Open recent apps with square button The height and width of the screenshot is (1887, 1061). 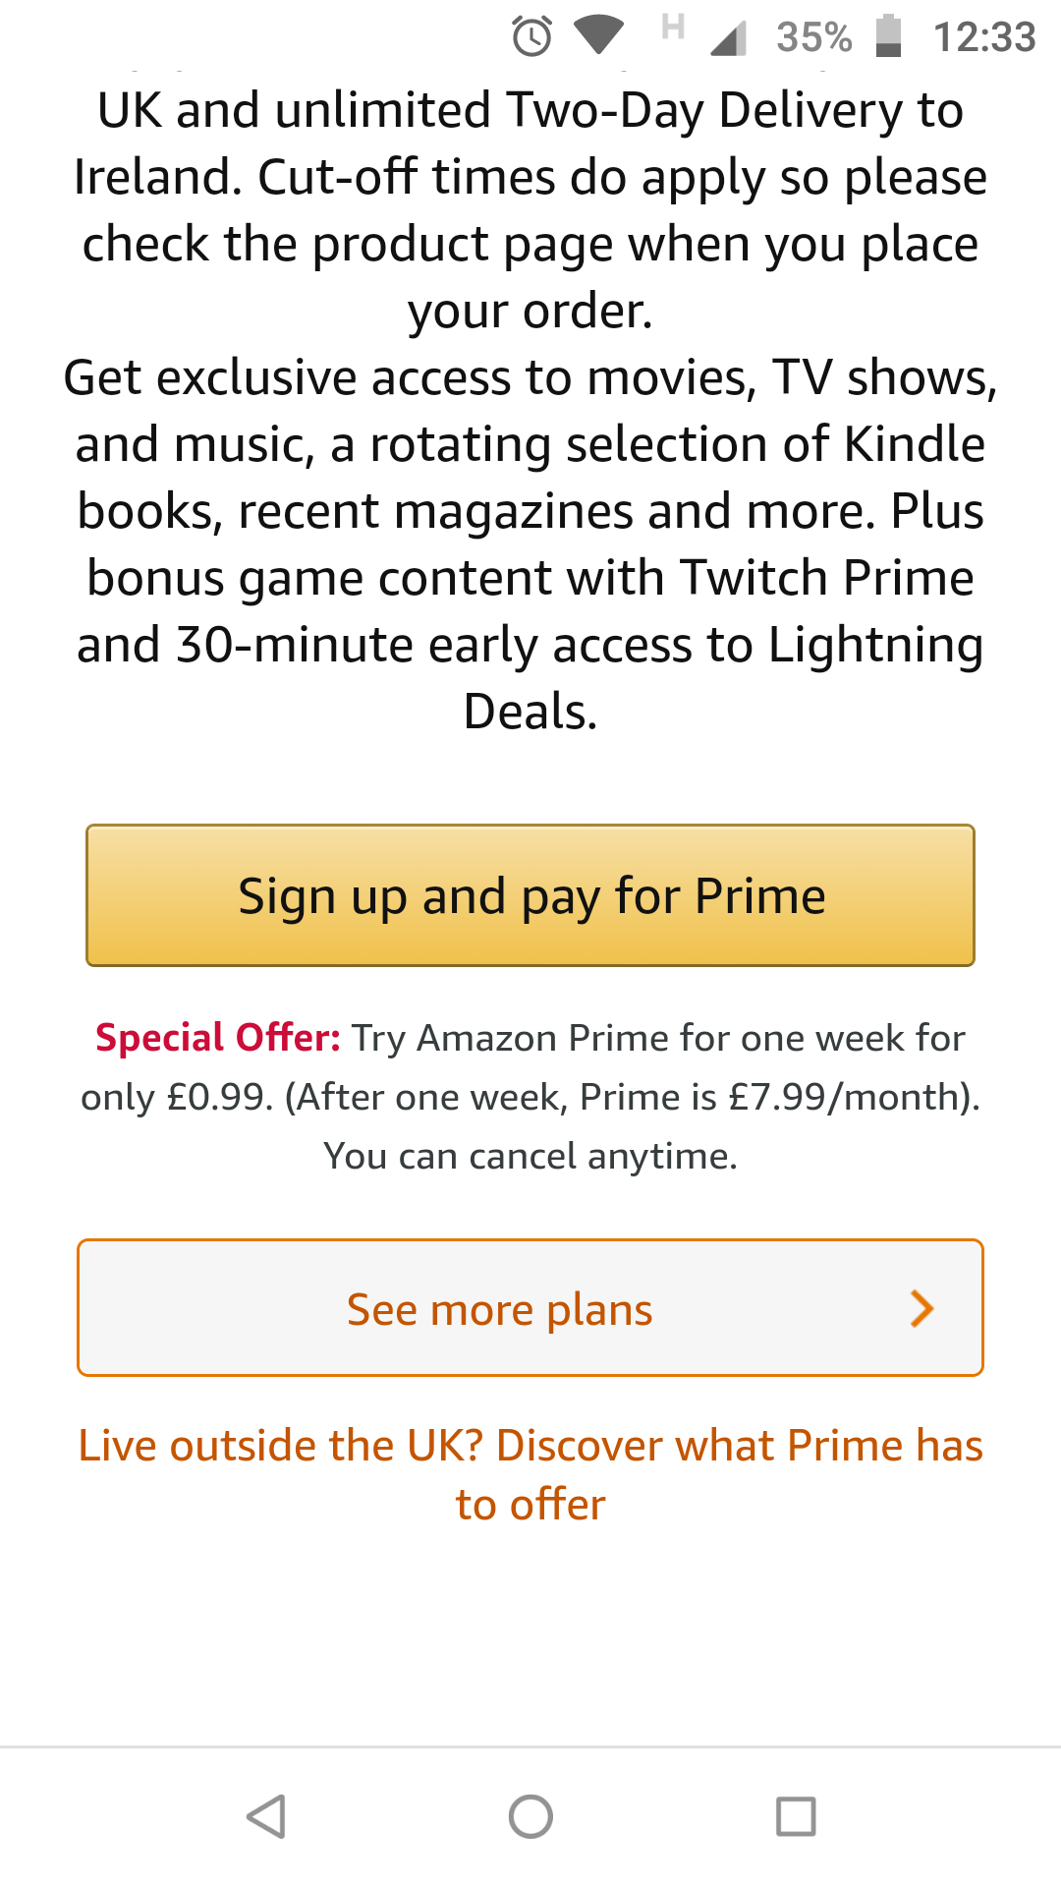[x=796, y=1816]
